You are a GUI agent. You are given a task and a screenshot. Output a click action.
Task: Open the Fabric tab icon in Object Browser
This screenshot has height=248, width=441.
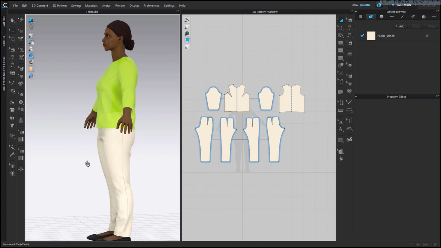coord(371,16)
